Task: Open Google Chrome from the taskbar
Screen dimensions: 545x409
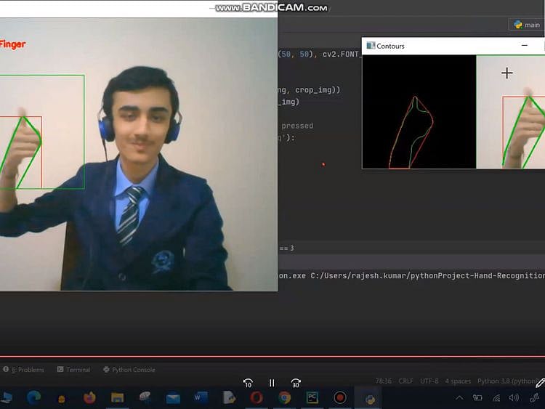Action: point(284,397)
